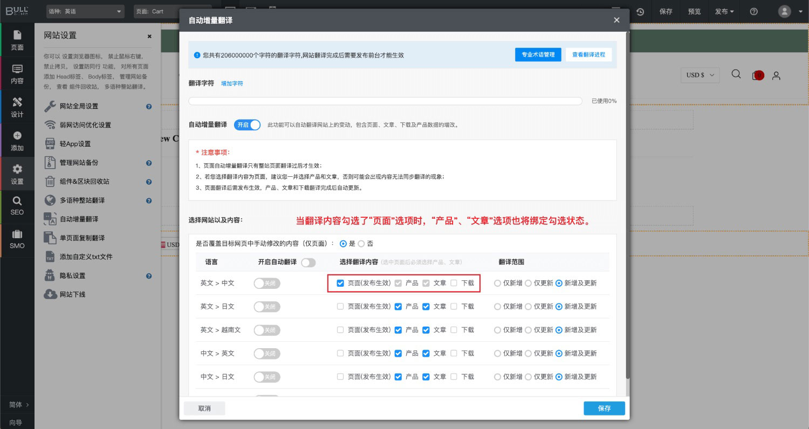Open the 页面 section in left sidebar
The height and width of the screenshot is (429, 809).
17,40
